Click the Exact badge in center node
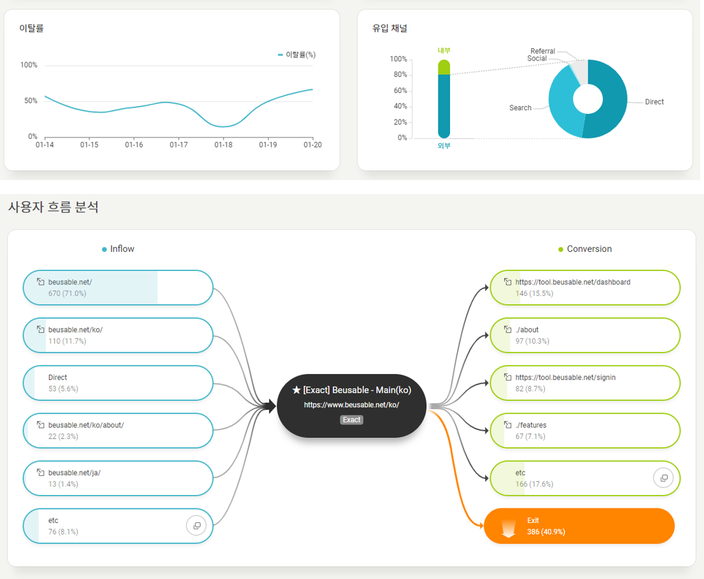The width and height of the screenshot is (704, 579). click(x=351, y=420)
